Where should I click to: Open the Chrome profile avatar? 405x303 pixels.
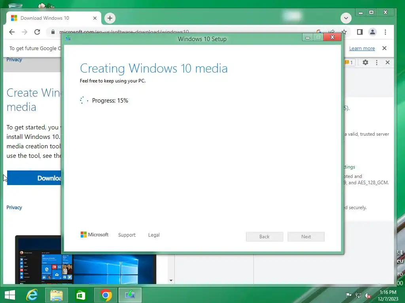(373, 32)
